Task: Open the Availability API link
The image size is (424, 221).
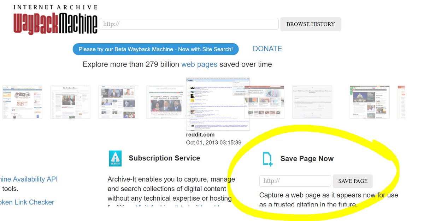Action: 28,179
